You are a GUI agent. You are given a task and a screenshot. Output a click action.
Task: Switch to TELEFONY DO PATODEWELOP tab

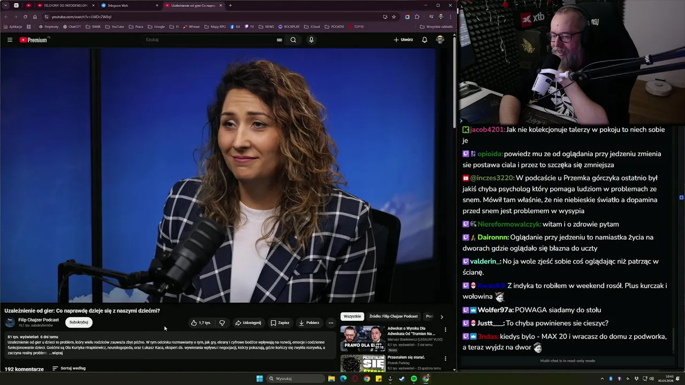click(x=65, y=5)
